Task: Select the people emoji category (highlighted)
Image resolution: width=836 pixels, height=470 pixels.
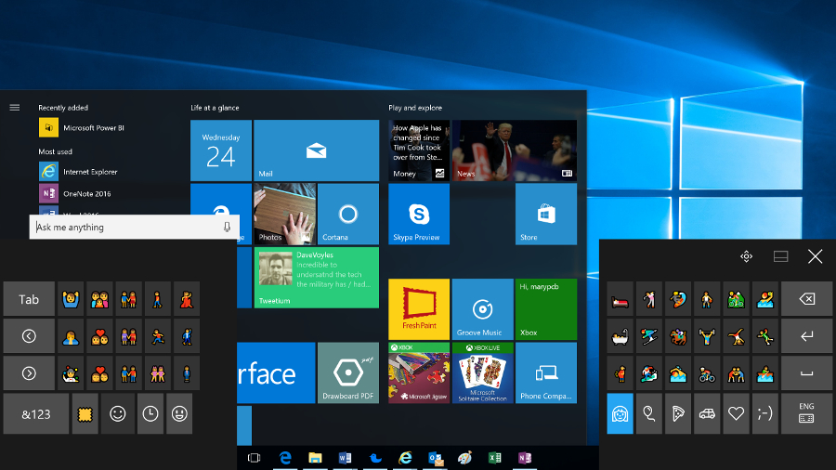Action: (x=620, y=413)
